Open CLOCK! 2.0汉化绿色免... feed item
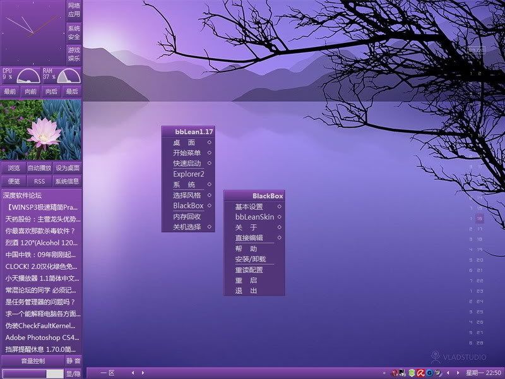Viewport: 505px width, 379px height. click(x=41, y=267)
